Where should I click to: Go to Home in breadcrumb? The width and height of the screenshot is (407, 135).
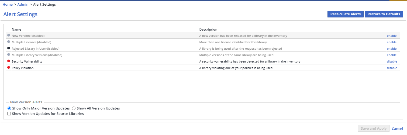click(x=8, y=4)
